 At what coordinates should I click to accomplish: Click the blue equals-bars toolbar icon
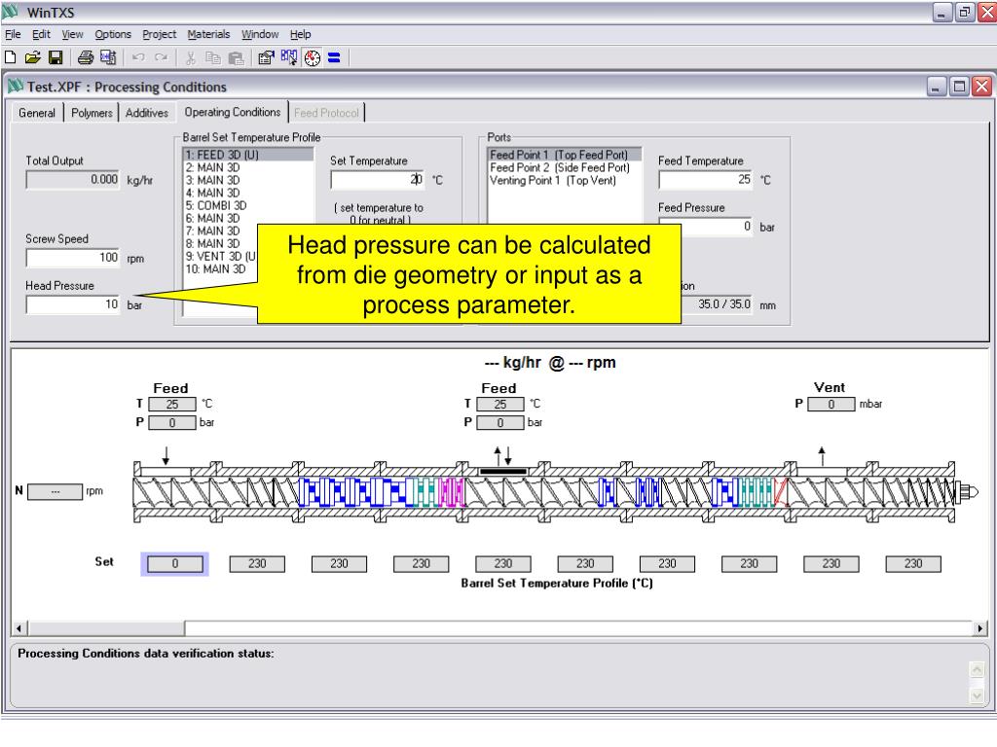click(x=334, y=57)
